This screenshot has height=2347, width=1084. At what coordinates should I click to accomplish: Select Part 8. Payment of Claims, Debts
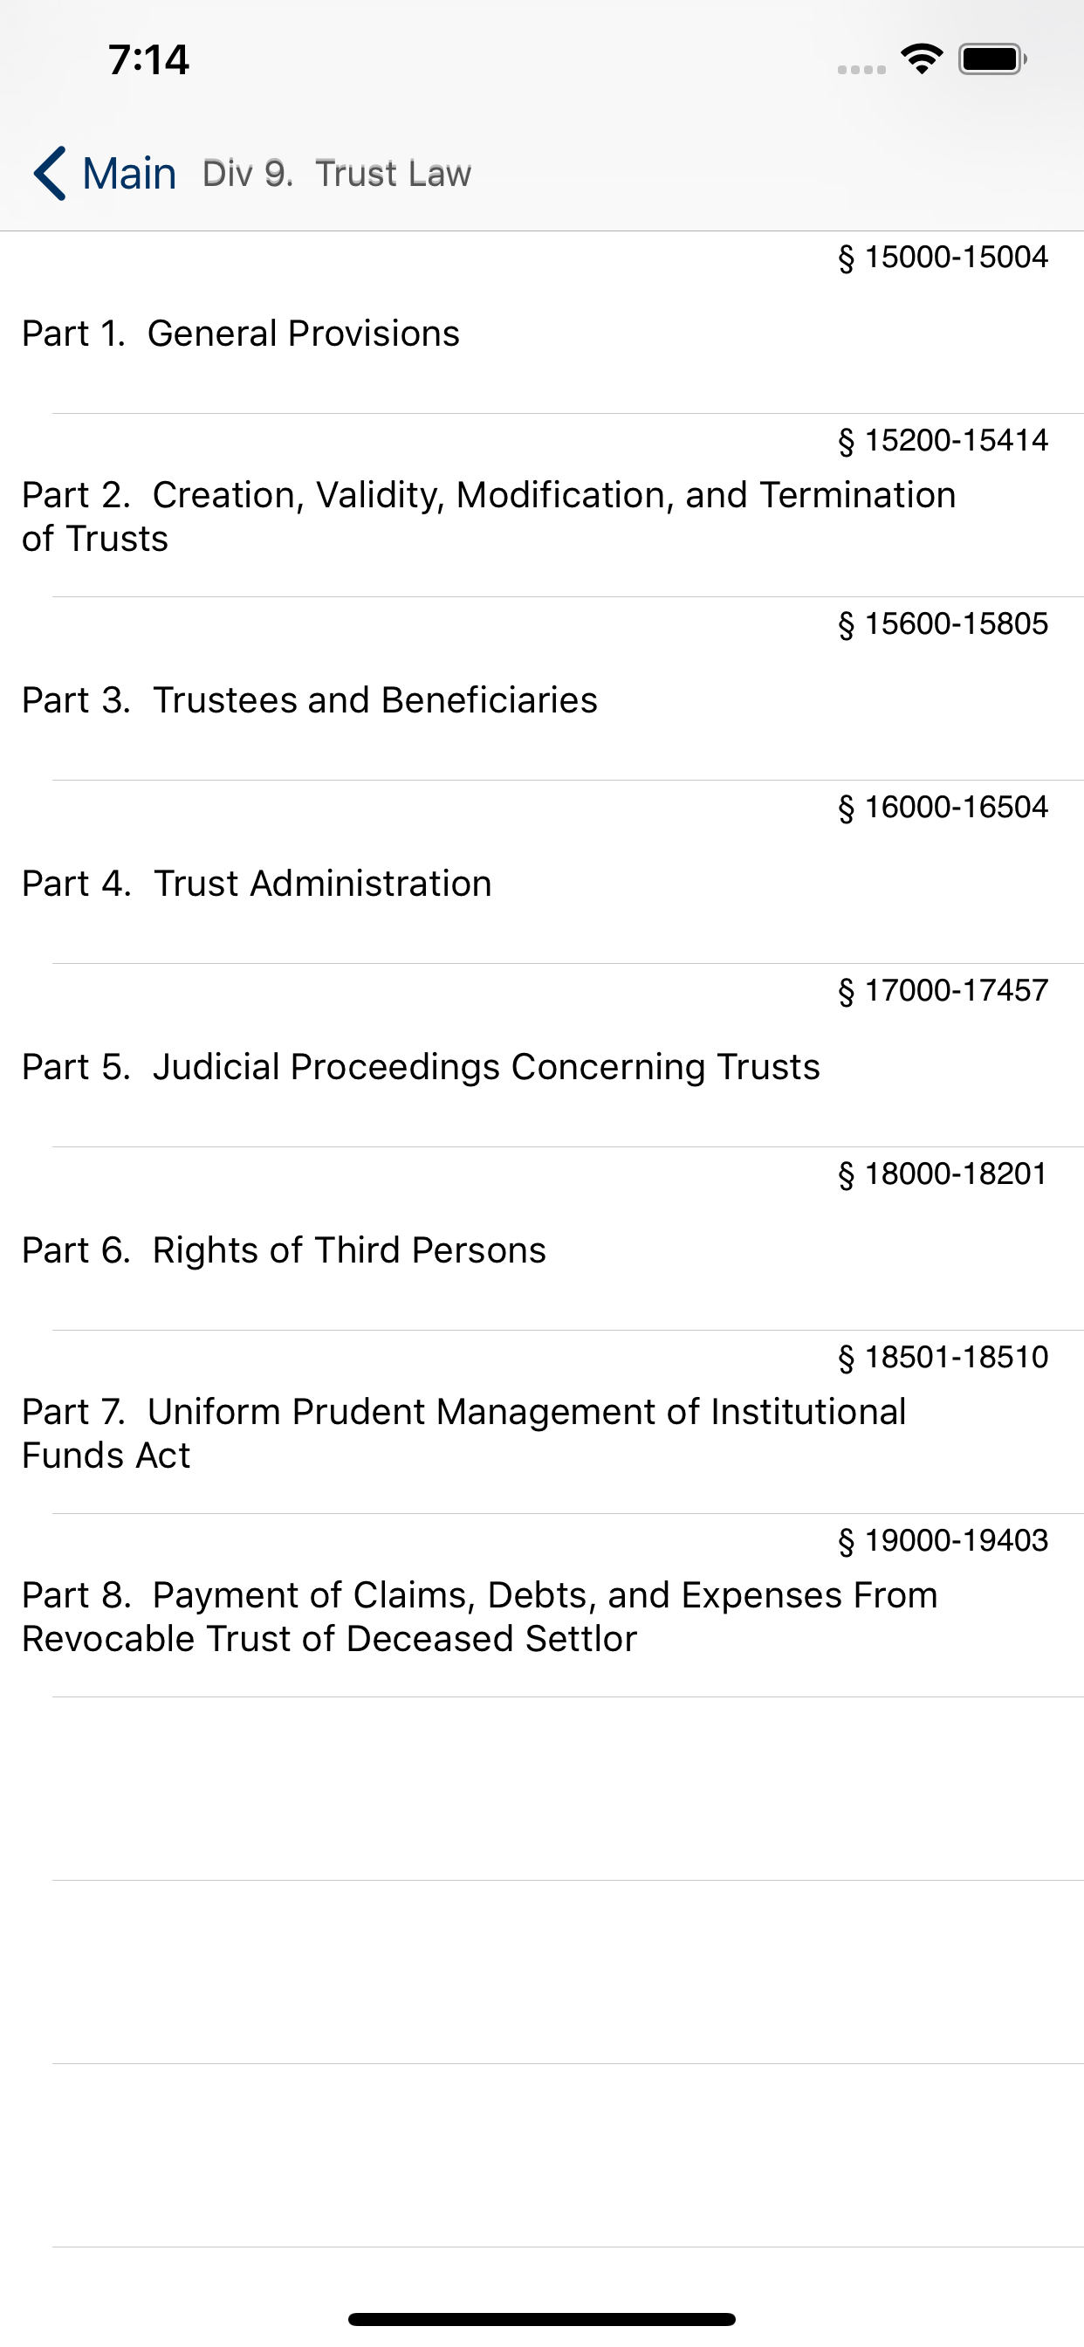[x=479, y=1616]
